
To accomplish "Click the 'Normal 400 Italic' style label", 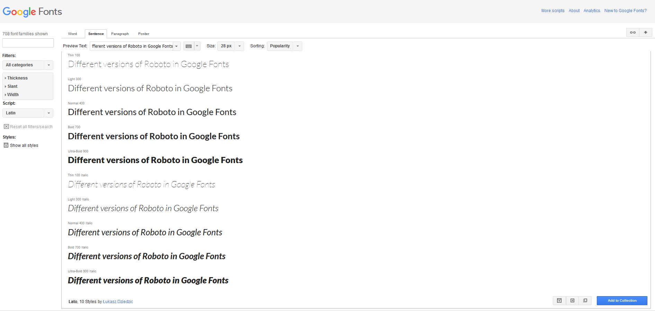I will pyautogui.click(x=80, y=223).
